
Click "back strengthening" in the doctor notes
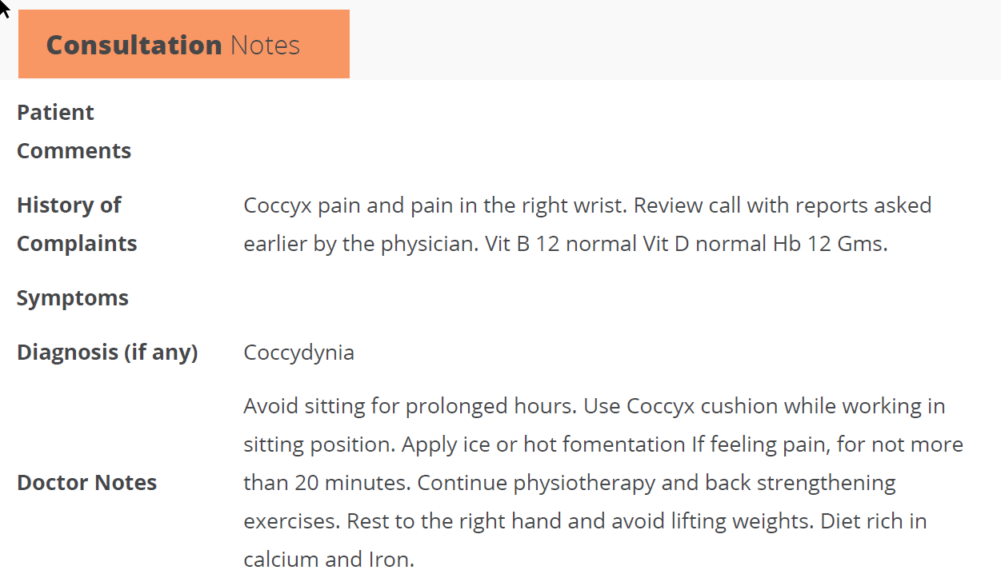(800, 483)
